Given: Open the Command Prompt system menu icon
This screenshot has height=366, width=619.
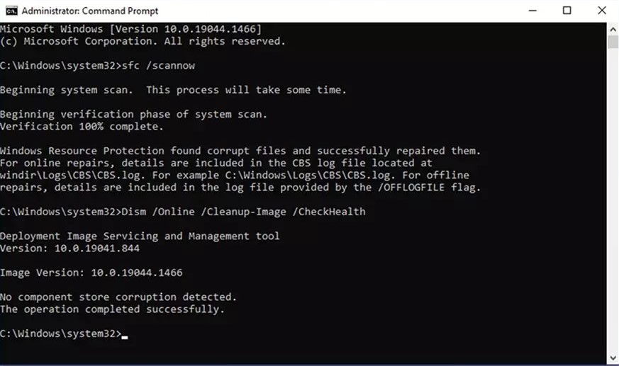Looking at the screenshot, I should pyautogui.click(x=11, y=11).
